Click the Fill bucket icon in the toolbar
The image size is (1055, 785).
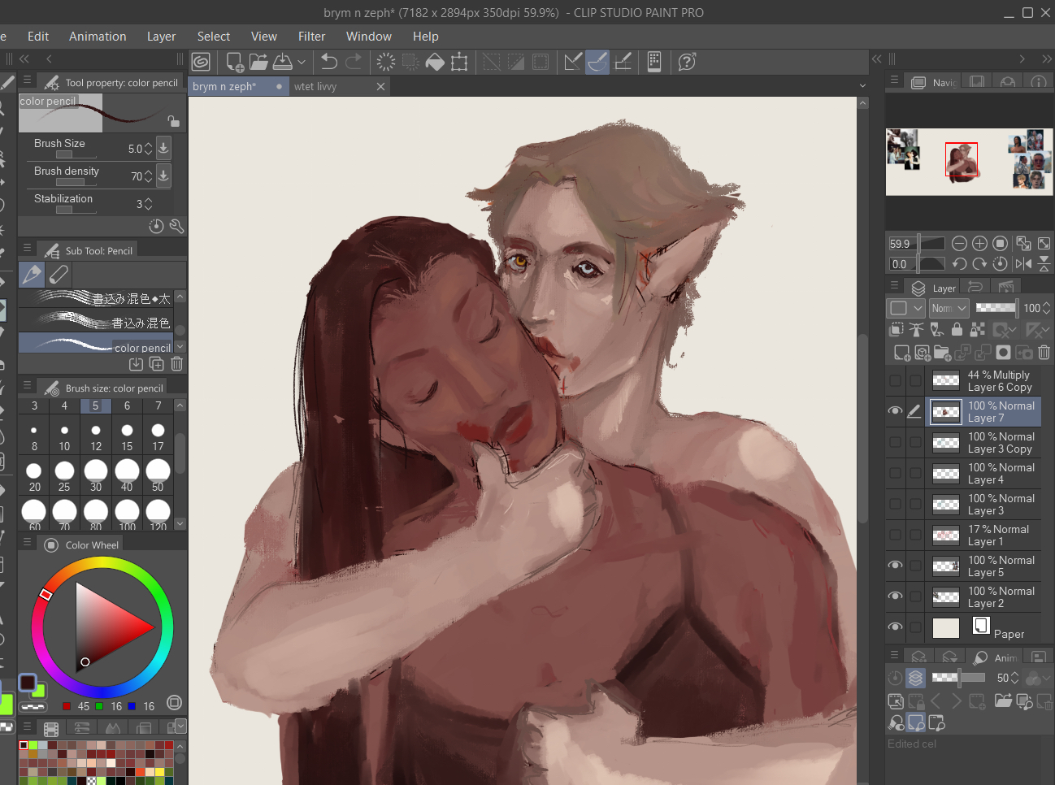click(x=435, y=62)
